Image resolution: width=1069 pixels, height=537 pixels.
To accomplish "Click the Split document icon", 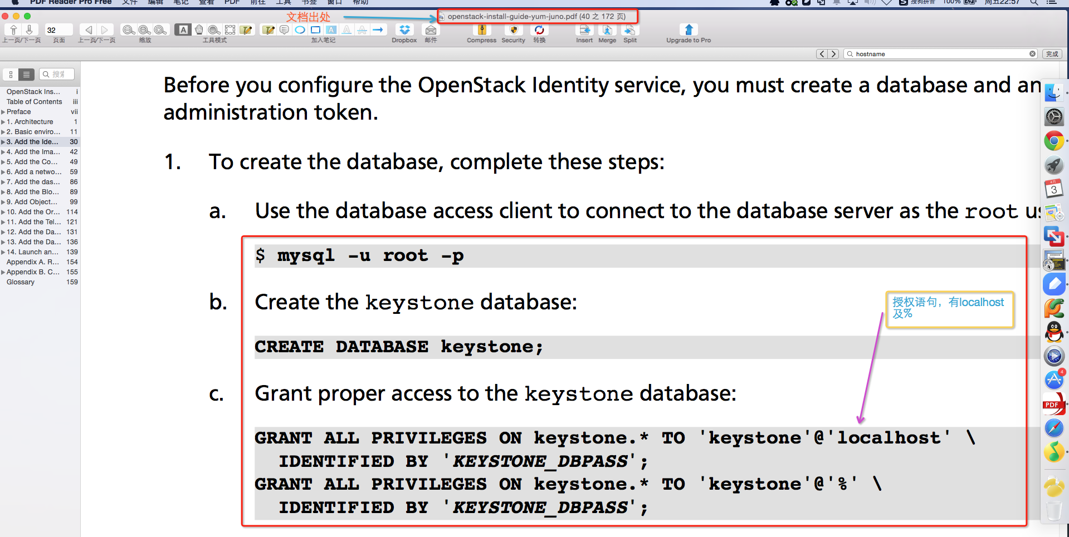I will 630,29.
